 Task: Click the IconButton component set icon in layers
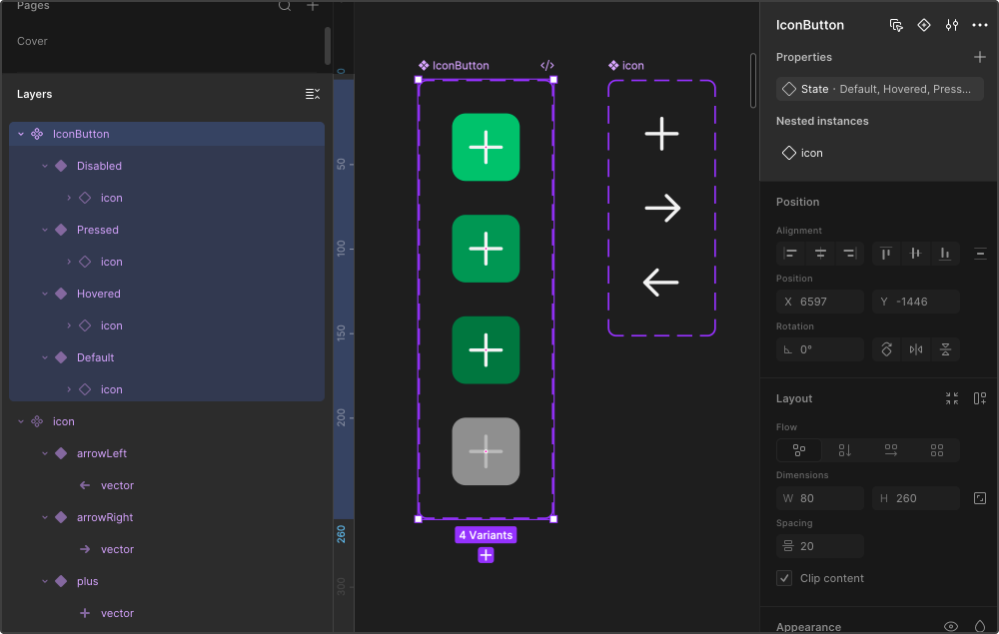(x=37, y=135)
